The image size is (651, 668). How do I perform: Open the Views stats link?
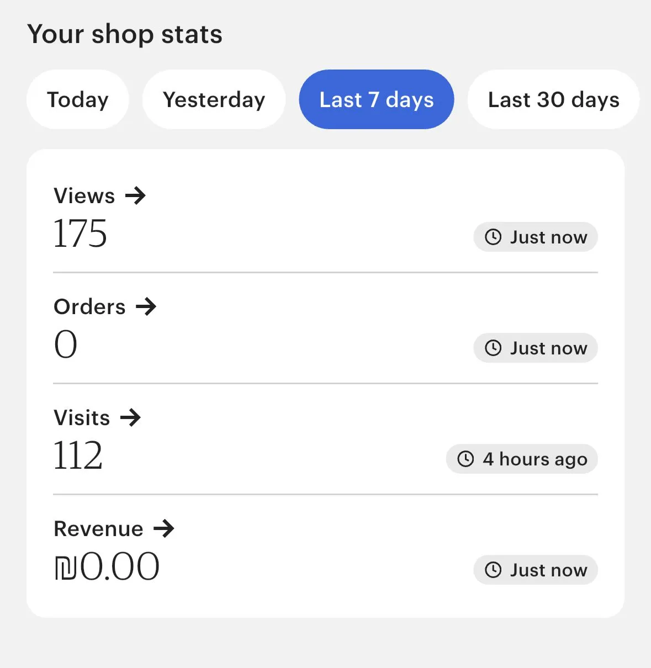tap(84, 196)
